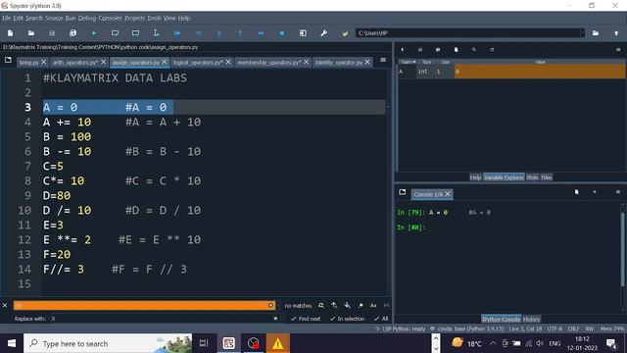The height and width of the screenshot is (353, 627).
Task: Find next match arrow
Action: click(x=347, y=305)
